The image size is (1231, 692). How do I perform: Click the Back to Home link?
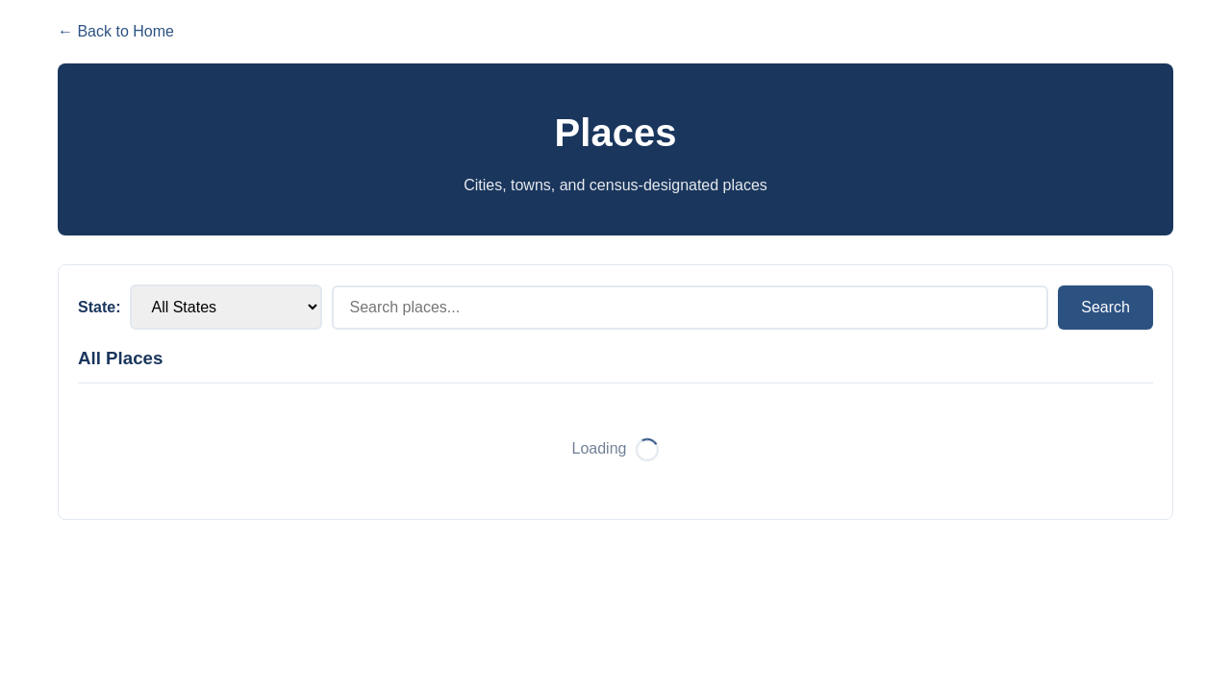click(x=115, y=32)
